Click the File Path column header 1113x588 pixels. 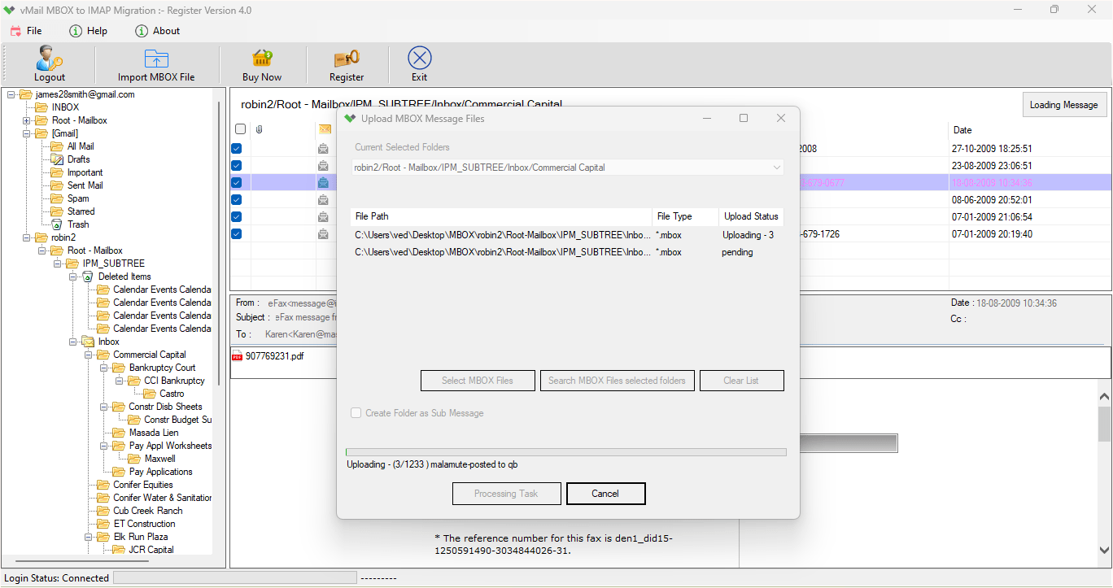click(x=501, y=216)
